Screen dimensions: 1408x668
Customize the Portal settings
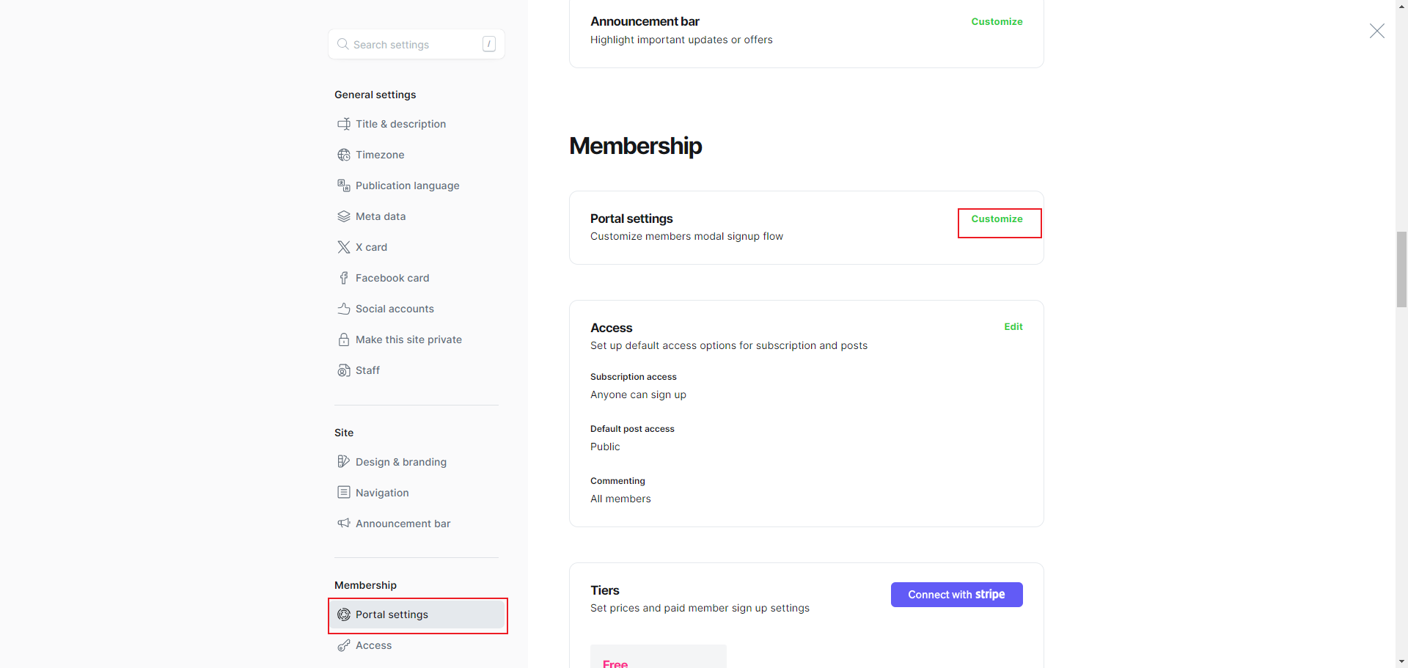click(997, 219)
